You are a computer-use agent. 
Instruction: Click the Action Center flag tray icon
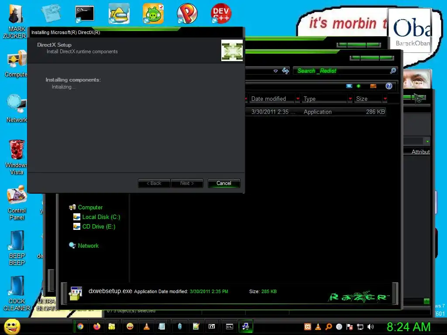[x=350, y=327]
